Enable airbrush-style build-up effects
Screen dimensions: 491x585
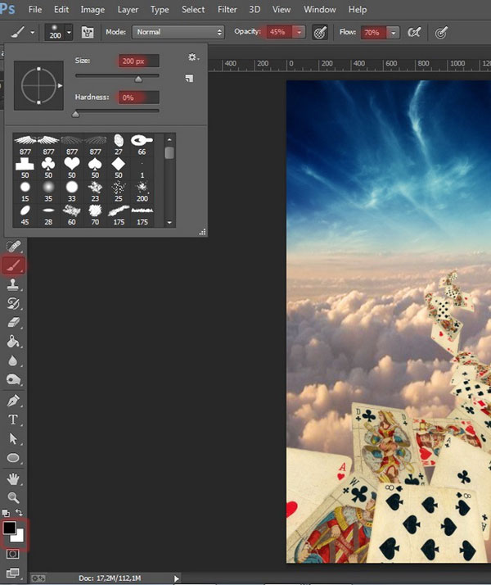pyautogui.click(x=414, y=33)
